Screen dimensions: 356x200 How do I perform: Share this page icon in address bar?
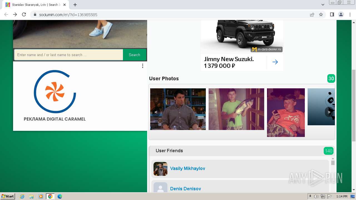pyautogui.click(x=312, y=14)
